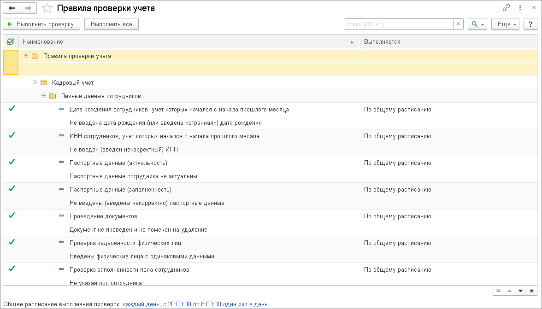Open the magnifier search dropdown
The height and width of the screenshot is (309, 542).
(x=477, y=24)
